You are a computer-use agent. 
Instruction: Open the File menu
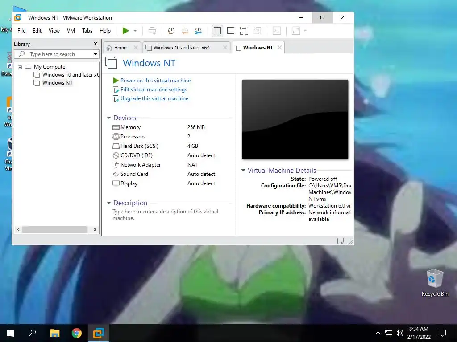(21, 31)
